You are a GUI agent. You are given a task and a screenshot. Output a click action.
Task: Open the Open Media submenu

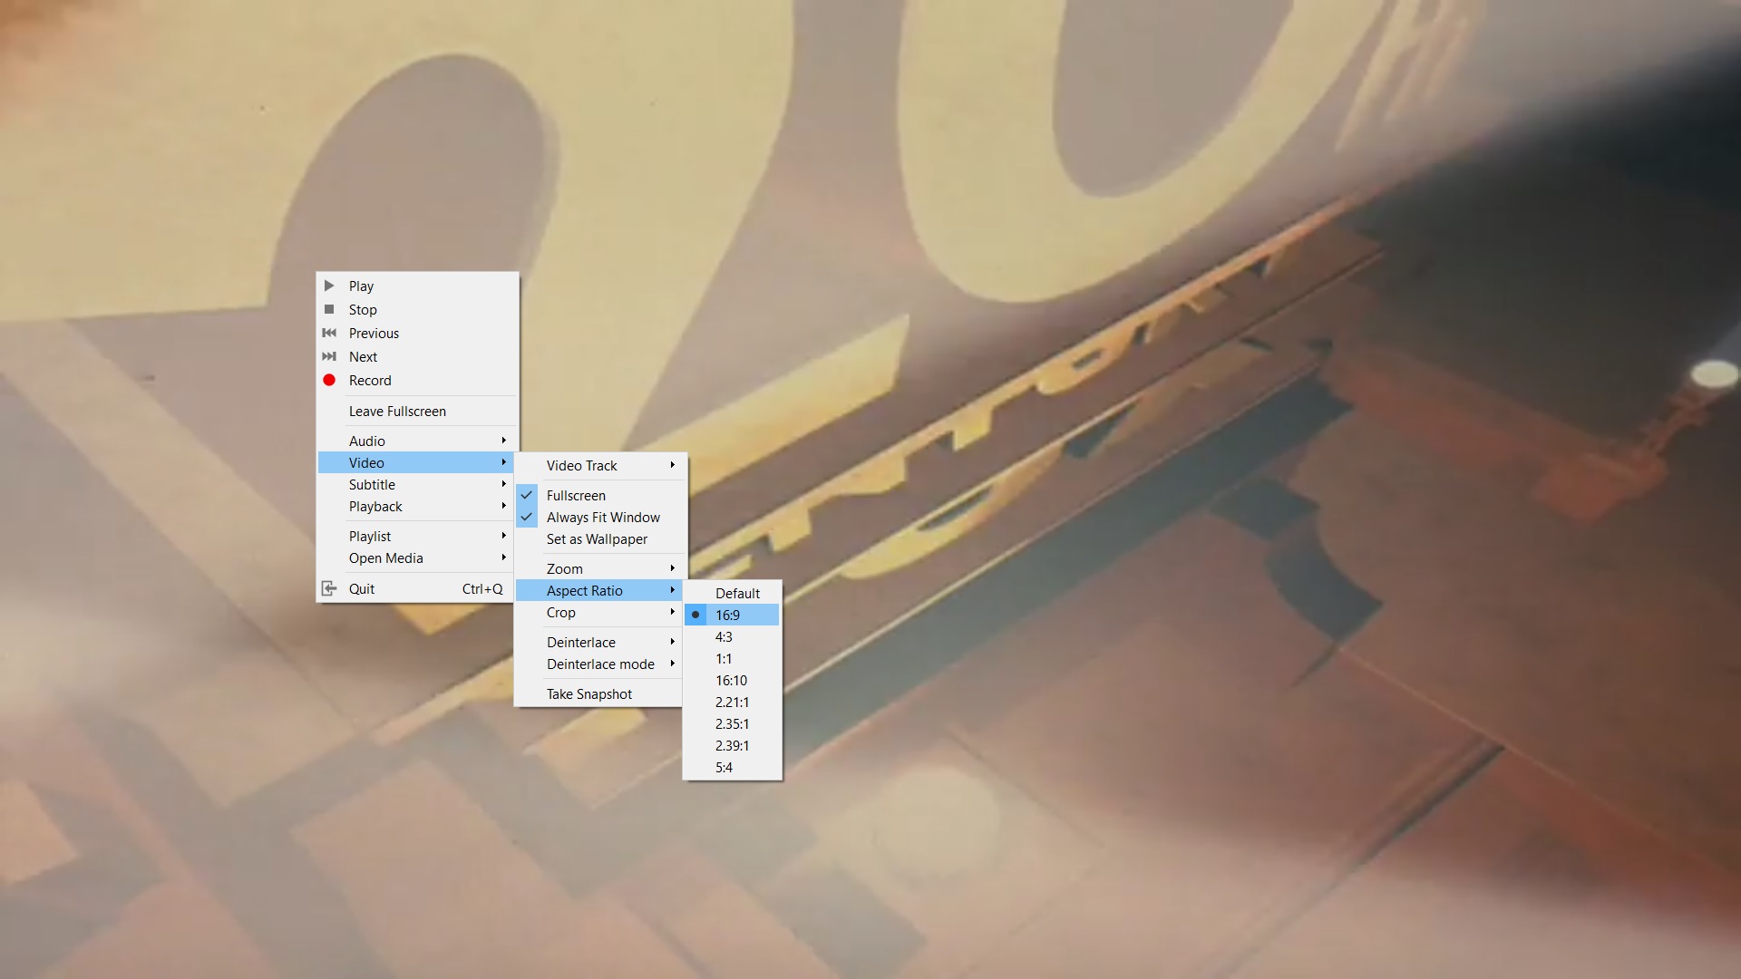point(417,557)
